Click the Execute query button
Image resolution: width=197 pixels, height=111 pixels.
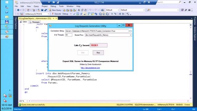tap(56, 14)
